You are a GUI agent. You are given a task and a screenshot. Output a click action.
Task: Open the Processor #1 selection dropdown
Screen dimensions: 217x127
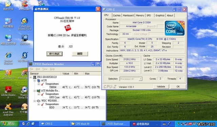[x=140, y=79]
